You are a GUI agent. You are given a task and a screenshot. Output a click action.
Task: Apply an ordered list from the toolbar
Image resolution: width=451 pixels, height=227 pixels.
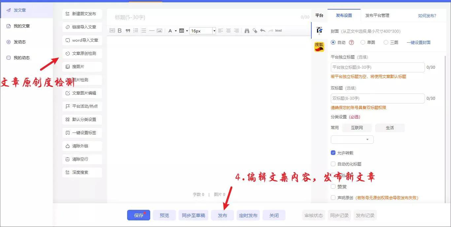click(136, 30)
